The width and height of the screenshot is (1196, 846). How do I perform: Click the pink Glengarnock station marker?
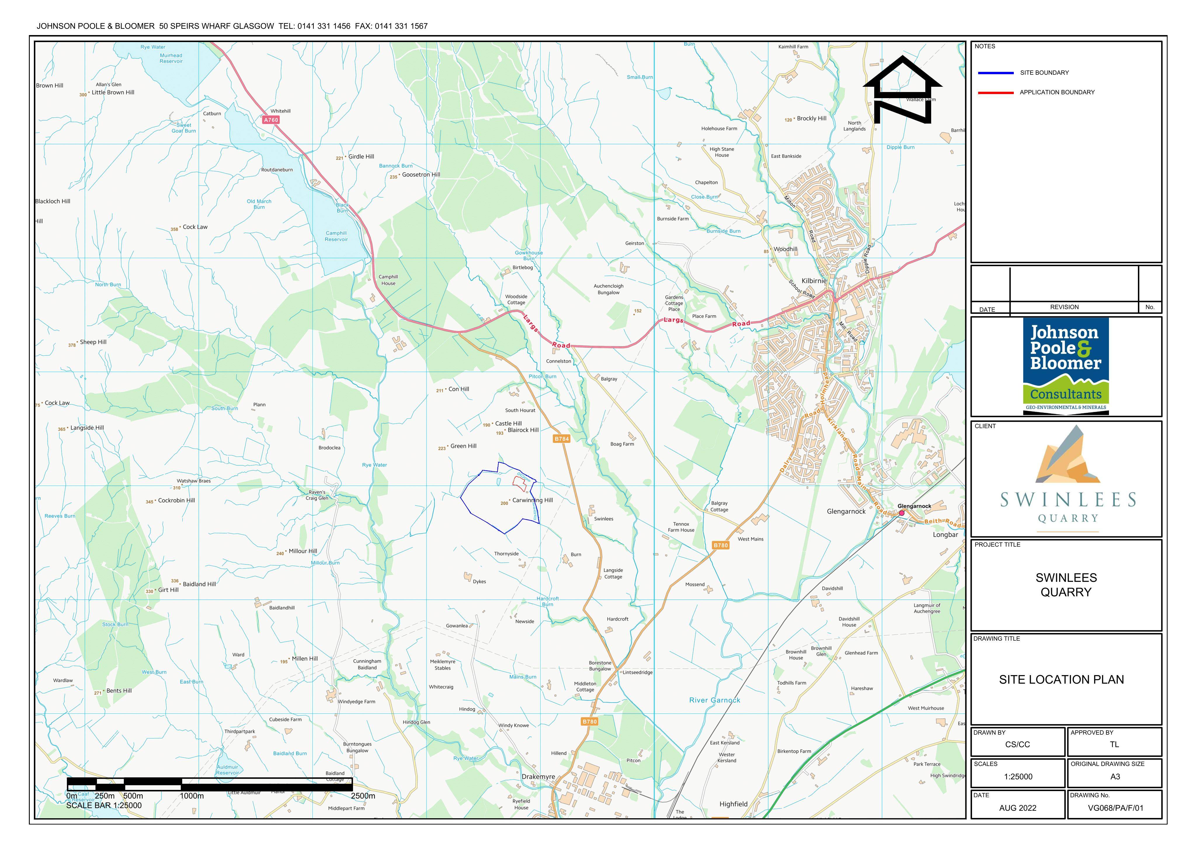(902, 514)
